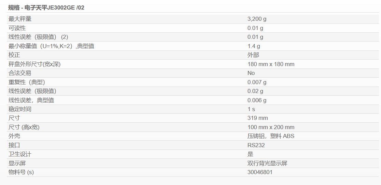Click the 0.007 g repeatability value
381x185 pixels.
257,82
